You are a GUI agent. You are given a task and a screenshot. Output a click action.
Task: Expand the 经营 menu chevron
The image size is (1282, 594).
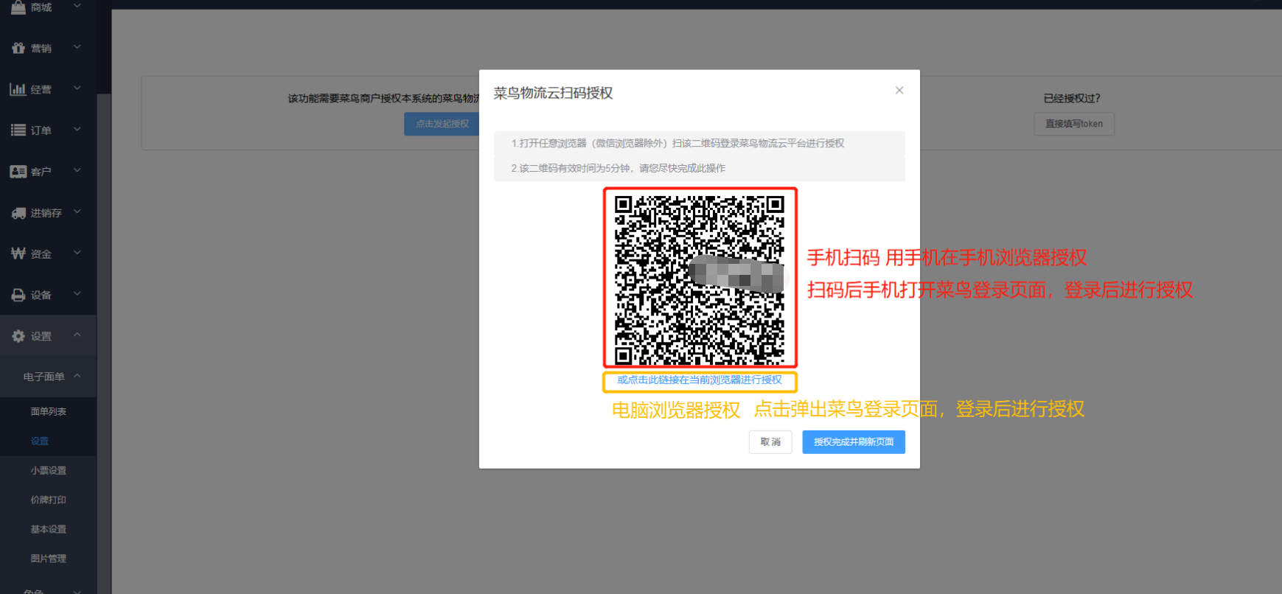77,88
